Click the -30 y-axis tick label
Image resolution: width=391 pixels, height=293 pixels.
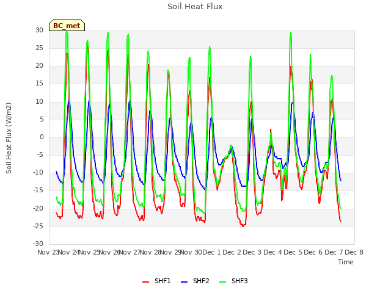(x=38, y=244)
